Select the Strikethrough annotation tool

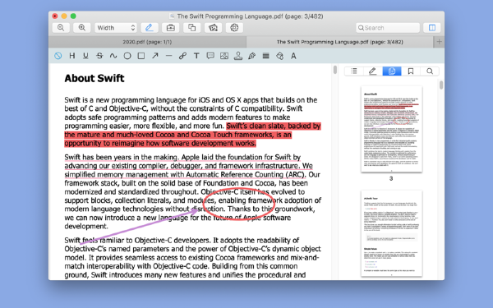pyautogui.click(x=99, y=56)
